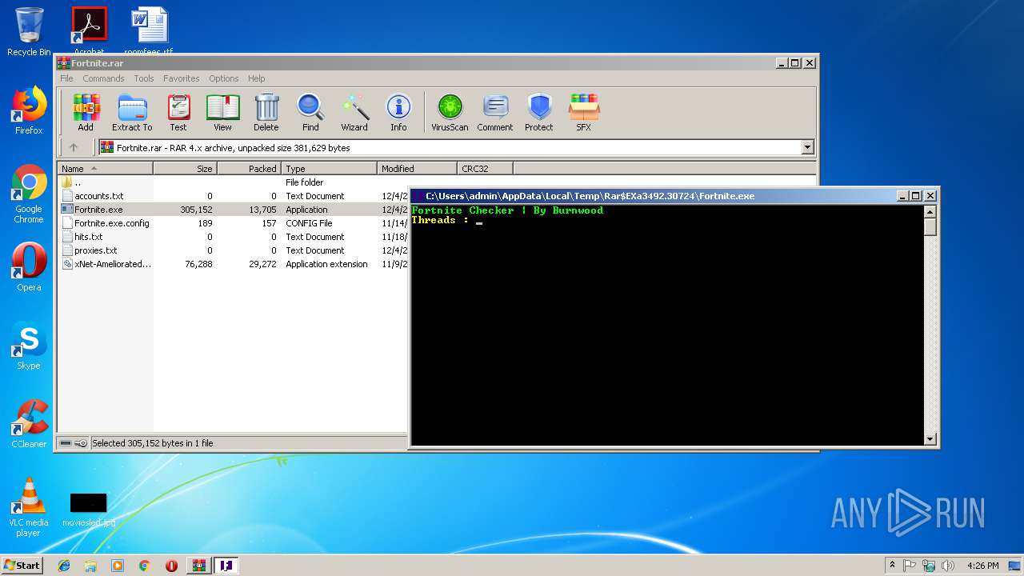The image size is (1024, 576).
Task: Open the Find magnifier tool
Action: click(310, 113)
